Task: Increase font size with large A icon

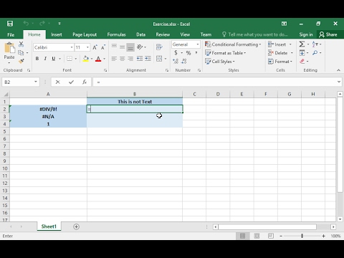Action: coord(95,47)
